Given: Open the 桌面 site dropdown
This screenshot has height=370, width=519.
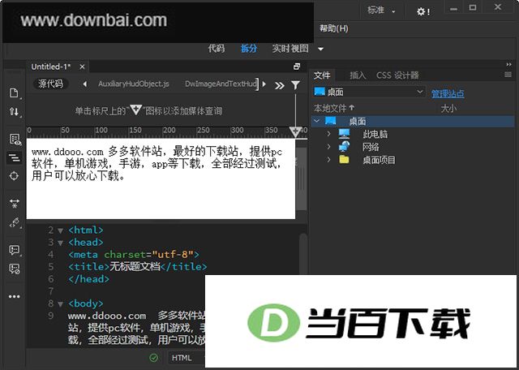Looking at the screenshot, I should [369, 92].
